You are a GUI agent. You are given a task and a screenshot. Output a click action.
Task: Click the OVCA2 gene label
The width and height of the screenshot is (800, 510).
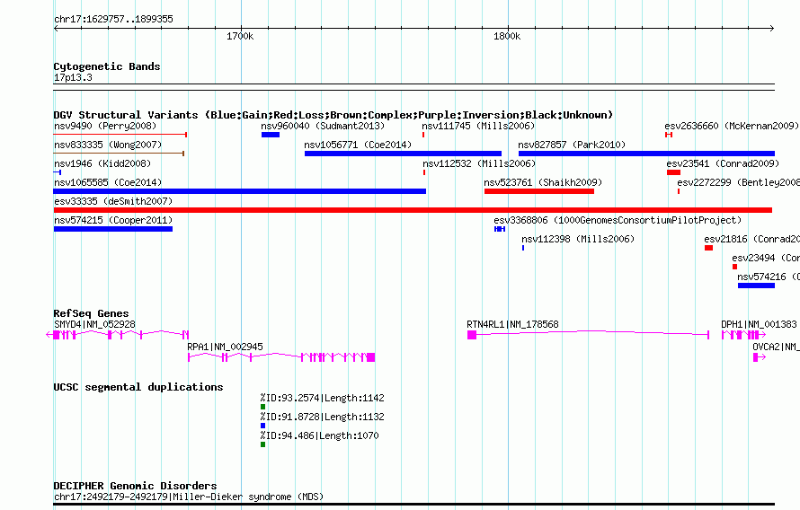click(x=776, y=347)
